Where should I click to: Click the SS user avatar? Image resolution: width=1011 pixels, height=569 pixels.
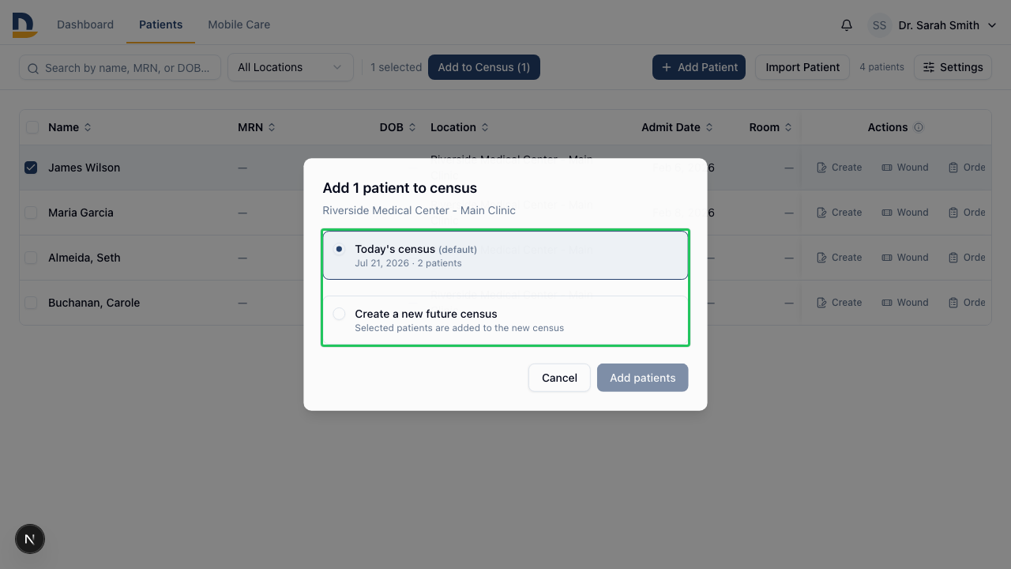pyautogui.click(x=879, y=25)
